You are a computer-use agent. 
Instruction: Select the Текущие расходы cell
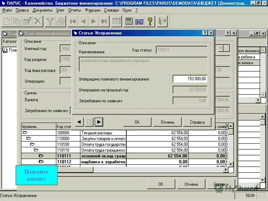103,133
